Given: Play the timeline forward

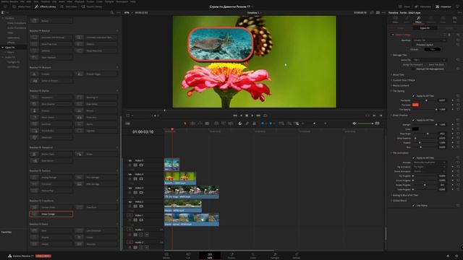Looking at the screenshot, I should click(252, 116).
